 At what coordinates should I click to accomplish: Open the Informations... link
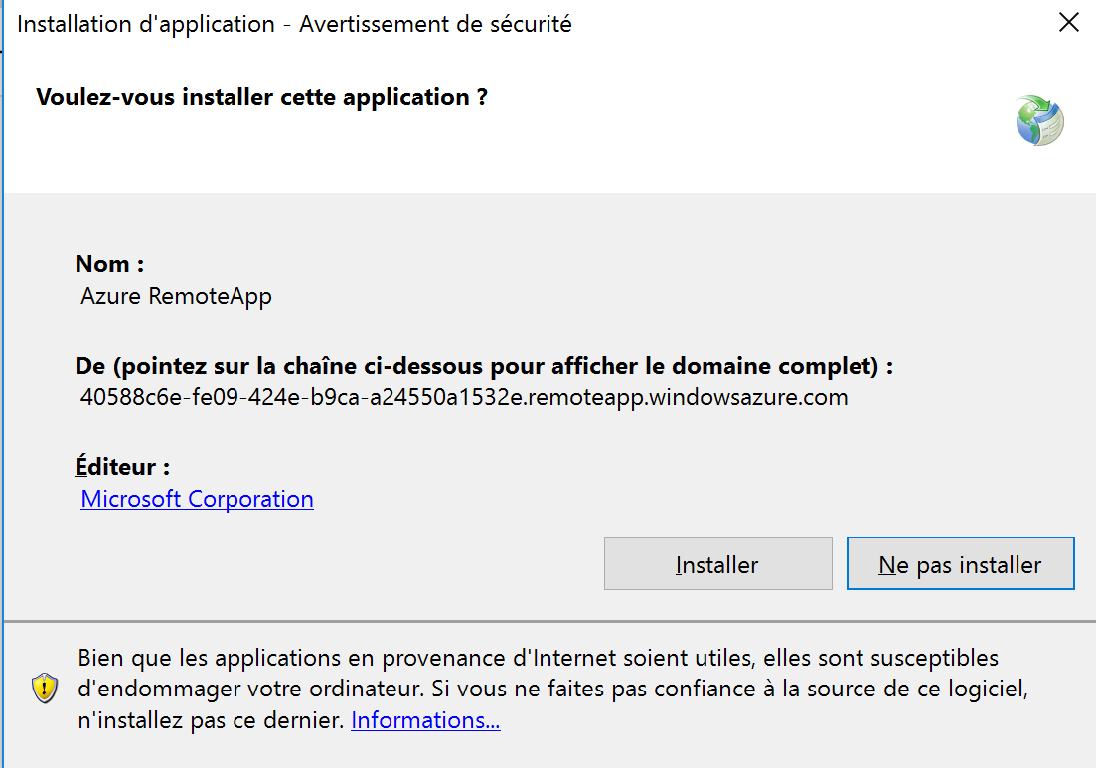425,720
